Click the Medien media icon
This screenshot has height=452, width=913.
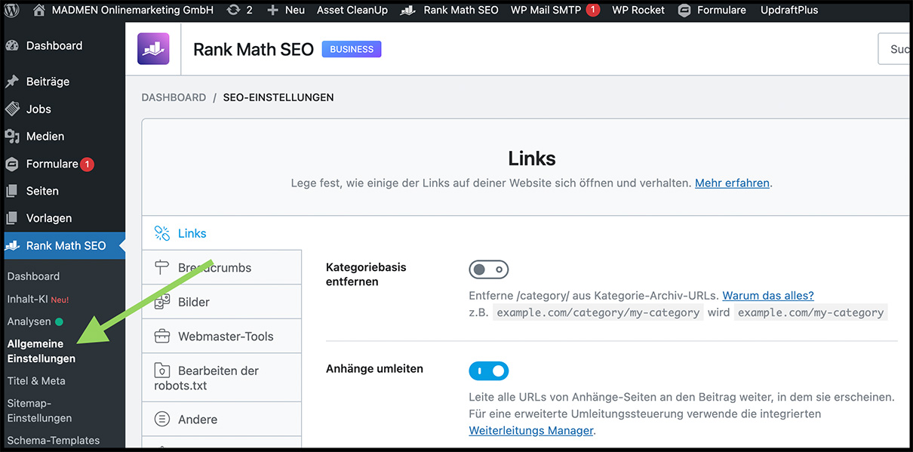[x=12, y=136]
